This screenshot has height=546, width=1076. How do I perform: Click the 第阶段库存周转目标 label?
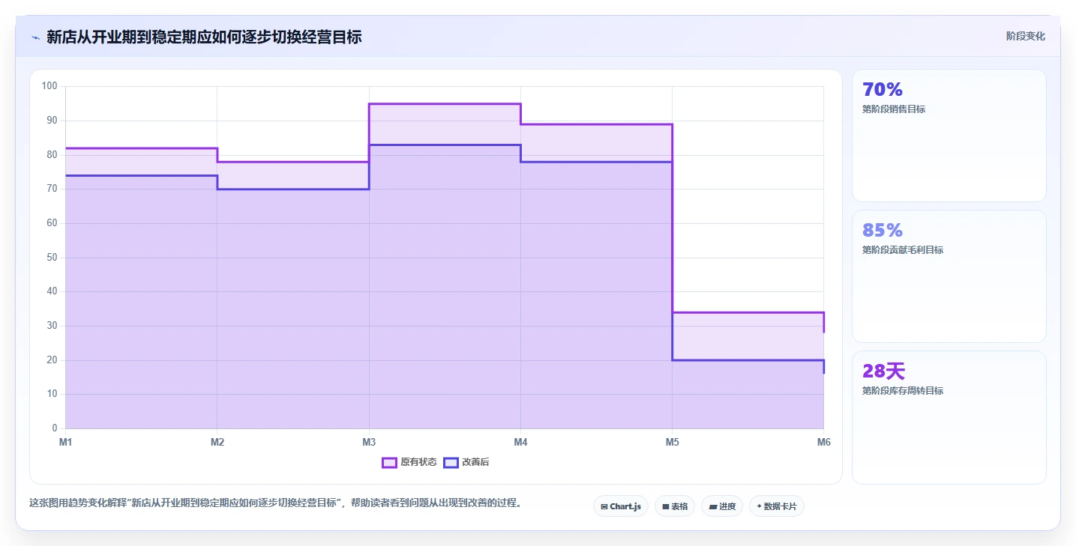tap(903, 391)
